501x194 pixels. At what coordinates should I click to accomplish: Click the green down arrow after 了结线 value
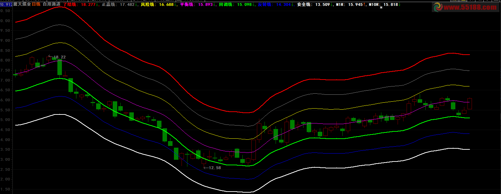point(98,5)
